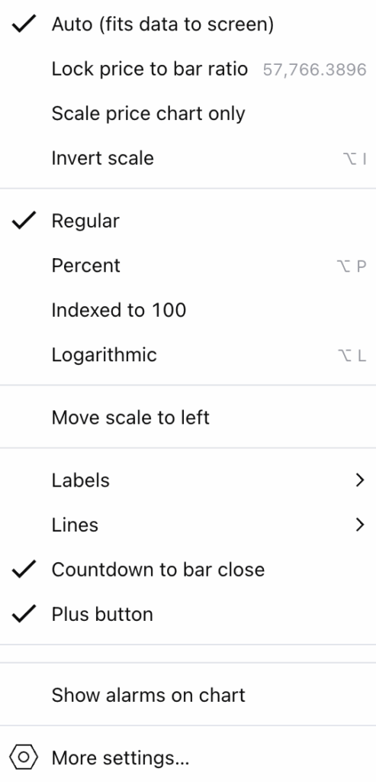Expand the Lines submenu
Viewport: 376px width, 782px height.
tap(188, 525)
